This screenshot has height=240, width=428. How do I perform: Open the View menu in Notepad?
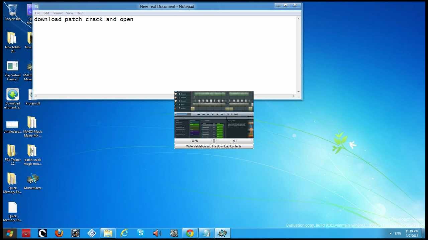(70, 13)
